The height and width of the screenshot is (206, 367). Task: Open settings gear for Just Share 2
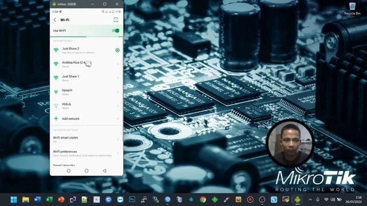pyautogui.click(x=118, y=50)
